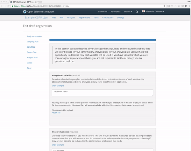Click the Example OSF Project title link
191x151 pixels.
(x=37, y=18)
